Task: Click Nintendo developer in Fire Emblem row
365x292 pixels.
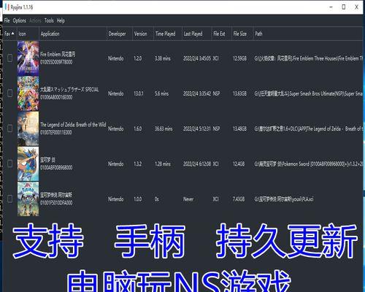Action: 116,58
